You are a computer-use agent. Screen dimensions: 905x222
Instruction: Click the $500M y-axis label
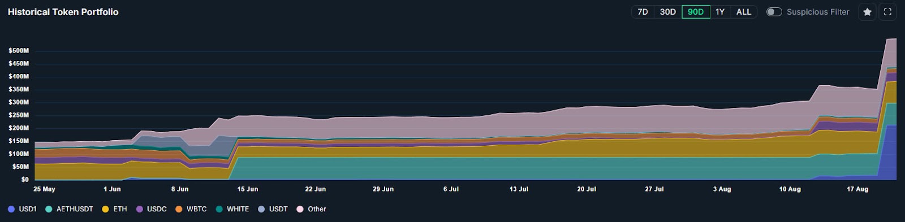coord(19,51)
